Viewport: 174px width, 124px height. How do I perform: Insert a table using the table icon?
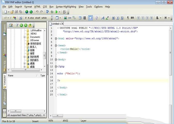[x=80, y=18]
